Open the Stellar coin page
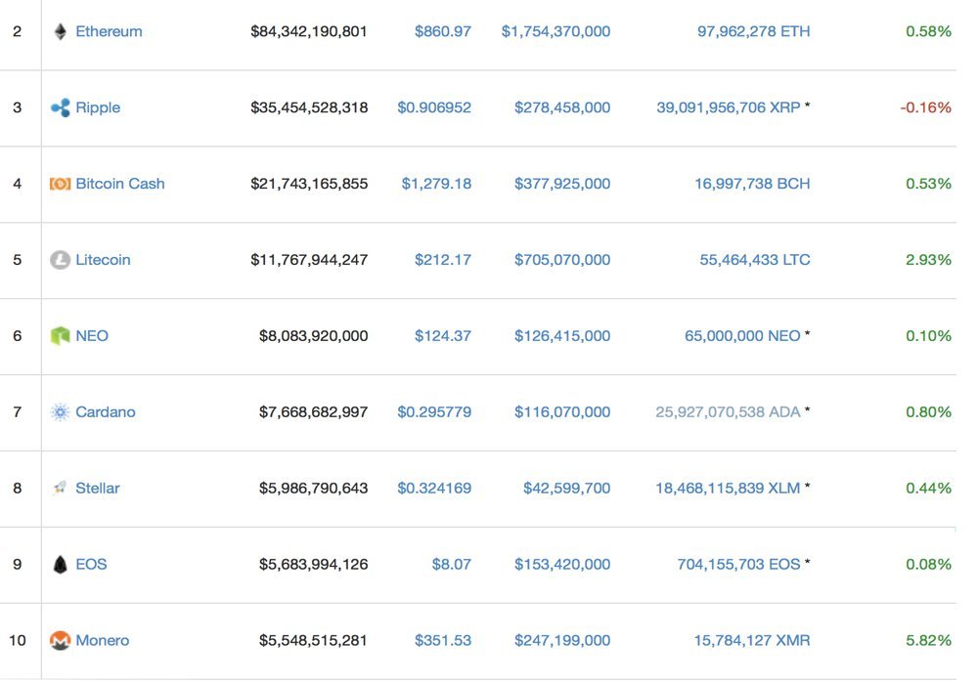The width and height of the screenshot is (978, 684). (97, 488)
